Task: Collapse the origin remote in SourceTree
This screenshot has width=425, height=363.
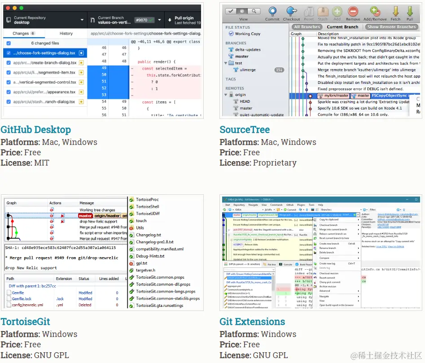Action: pos(225,95)
